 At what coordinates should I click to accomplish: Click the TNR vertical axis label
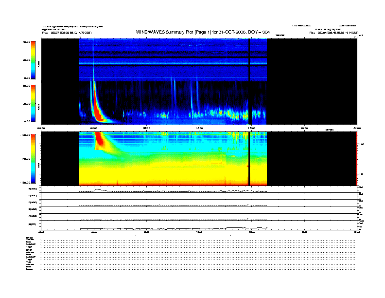tap(38, 166)
